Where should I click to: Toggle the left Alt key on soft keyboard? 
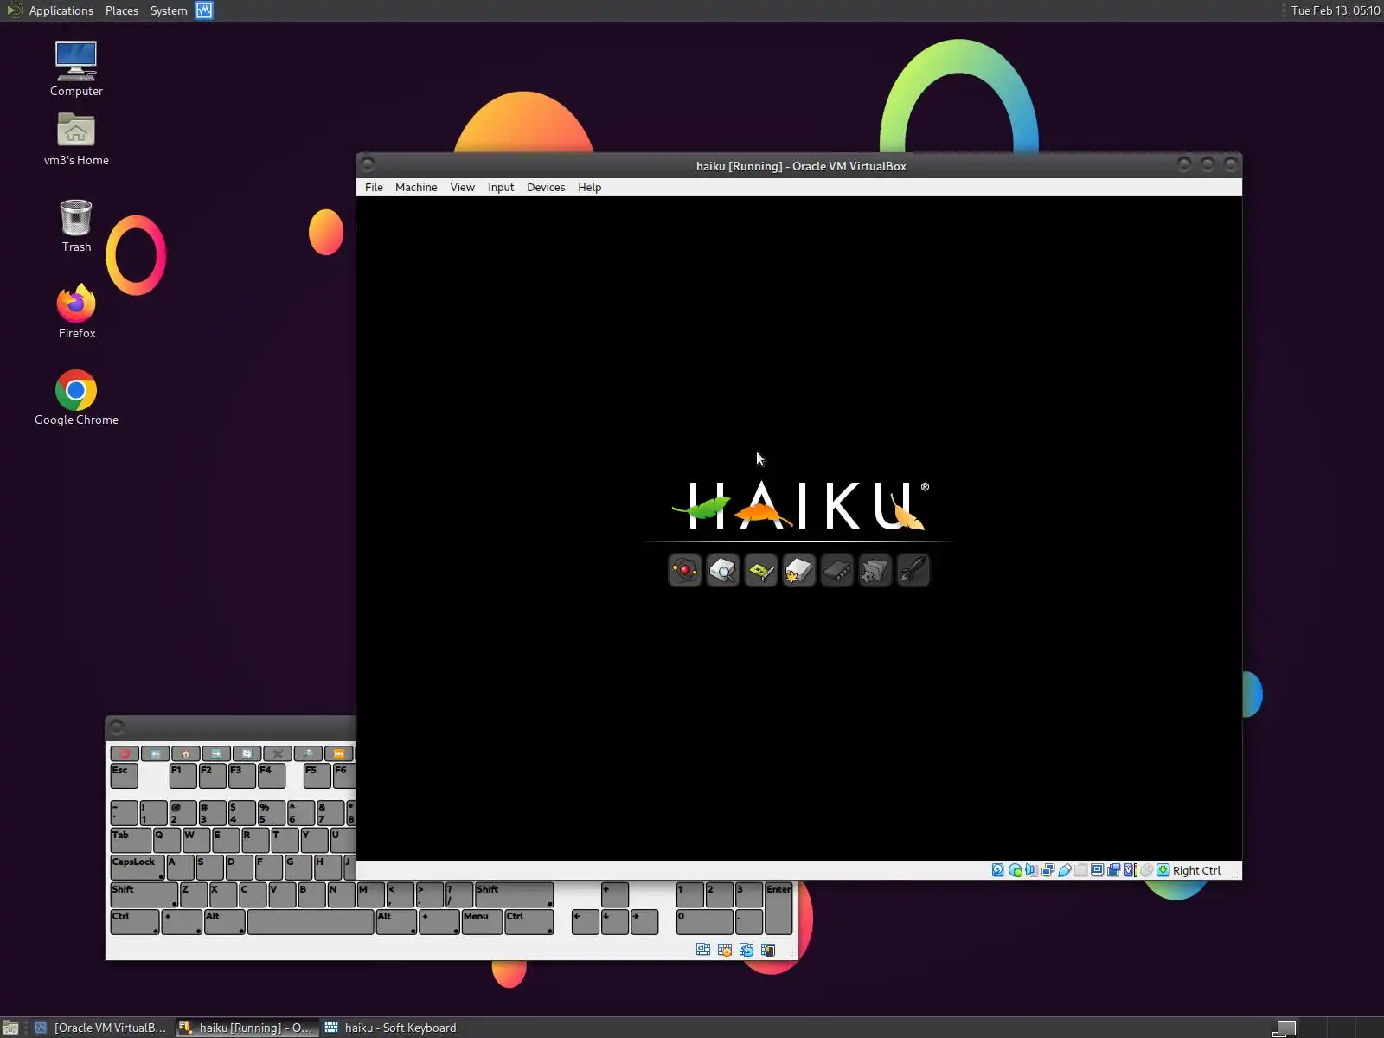224,922
